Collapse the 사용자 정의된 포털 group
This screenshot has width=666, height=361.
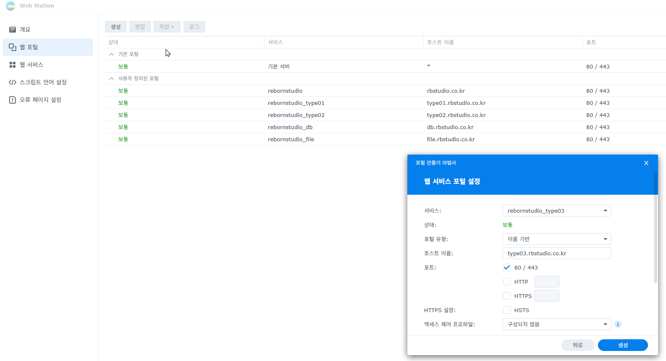click(x=112, y=79)
